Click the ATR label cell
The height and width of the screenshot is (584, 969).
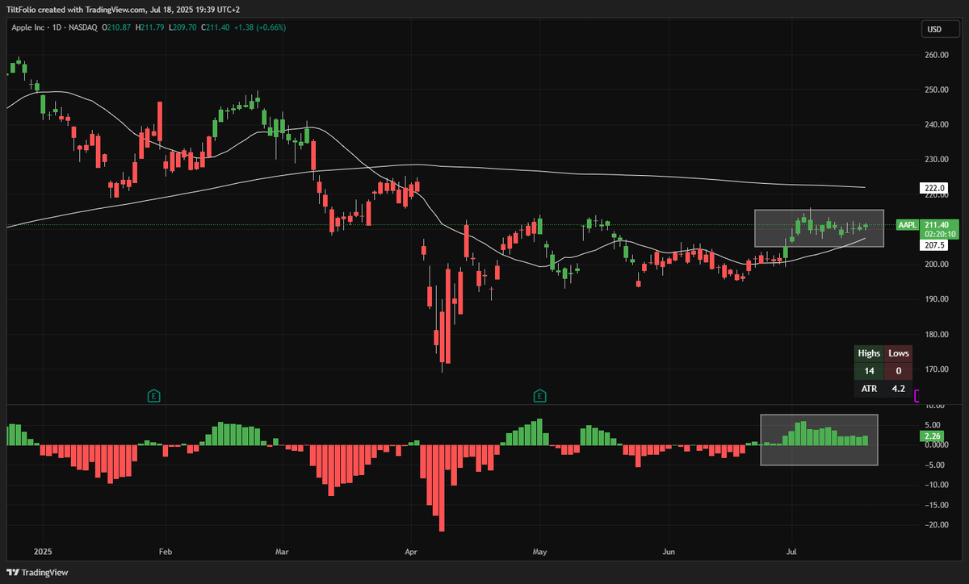tap(869, 389)
